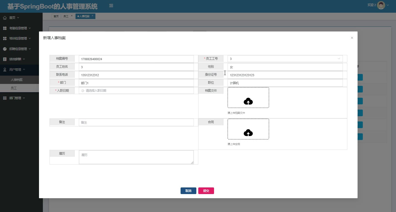
Task: Click the 备注 input field
Action: (136, 123)
